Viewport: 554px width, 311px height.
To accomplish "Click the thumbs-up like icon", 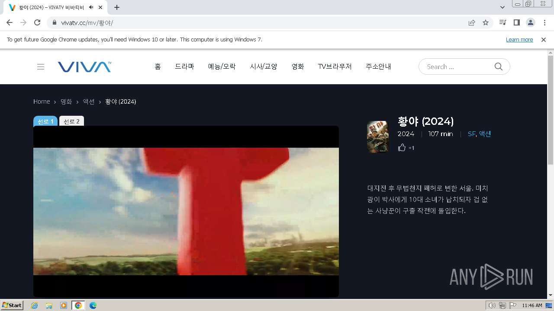I will [x=402, y=148].
